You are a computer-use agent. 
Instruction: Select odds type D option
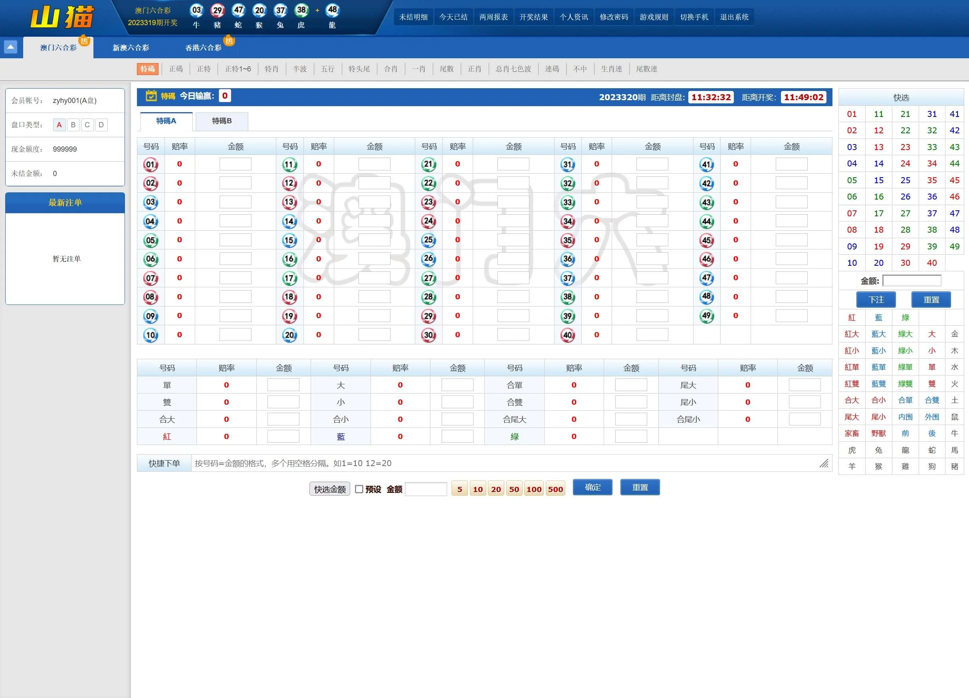tap(101, 125)
